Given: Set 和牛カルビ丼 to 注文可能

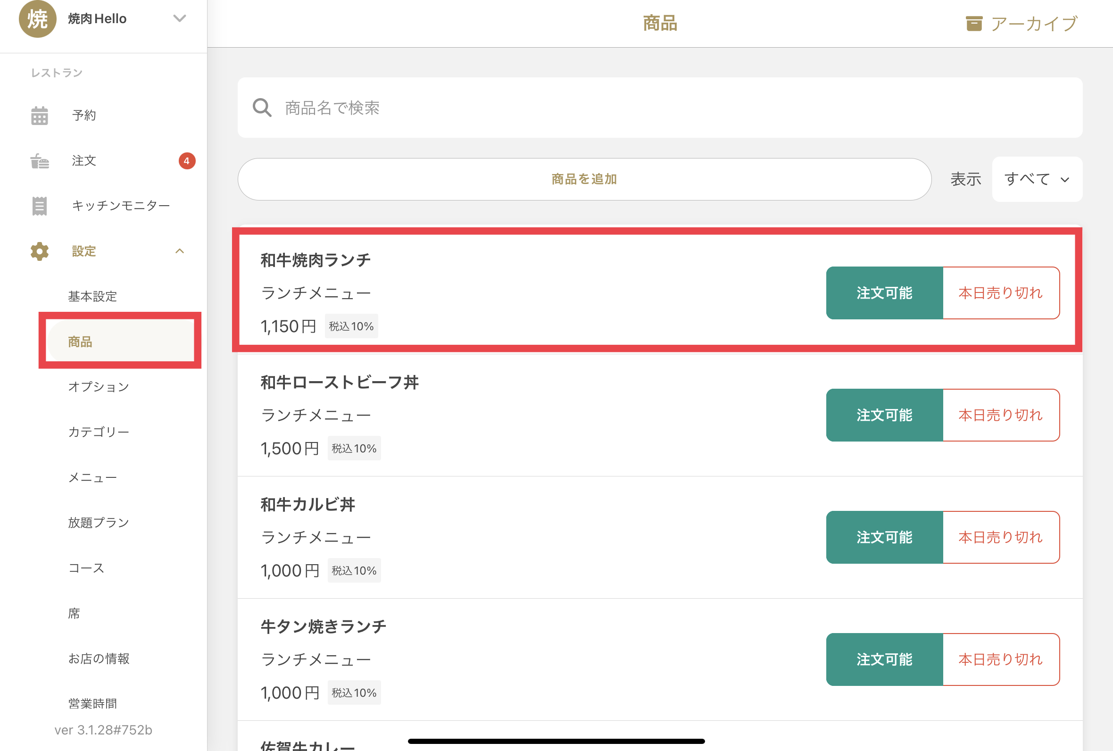Looking at the screenshot, I should coord(884,537).
